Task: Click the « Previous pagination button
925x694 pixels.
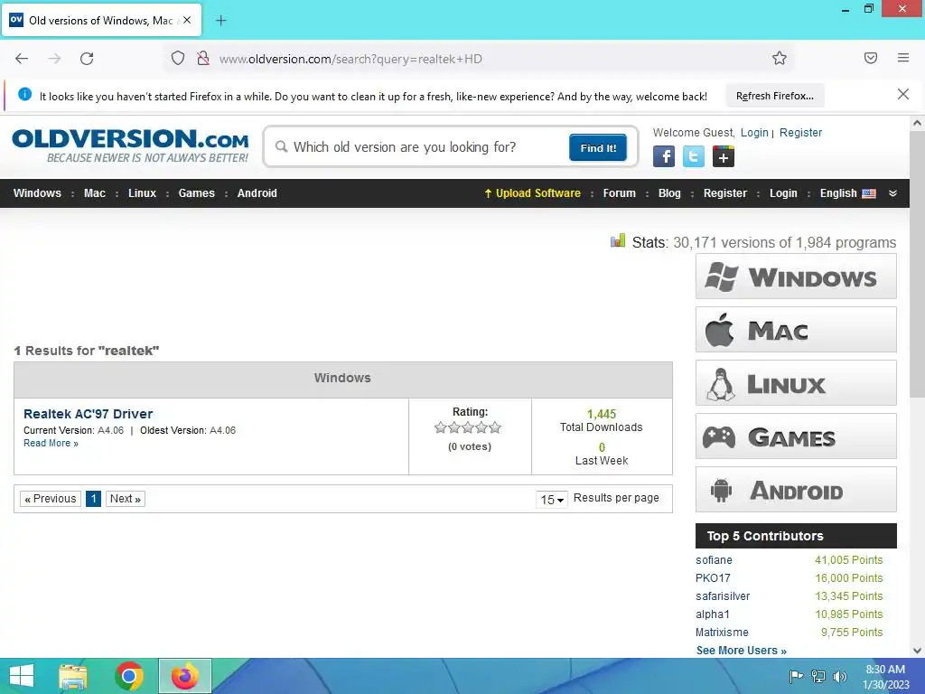Action: click(51, 499)
